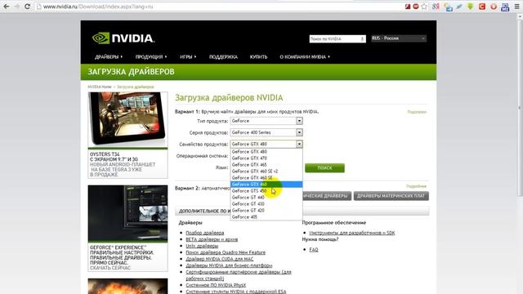Open the ПРОДУКЦИЯ menu
Viewport: 523px width, 294px height.
click(151, 57)
